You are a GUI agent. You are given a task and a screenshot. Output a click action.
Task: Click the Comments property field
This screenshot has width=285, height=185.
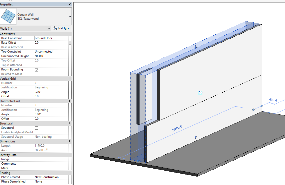[51, 164]
